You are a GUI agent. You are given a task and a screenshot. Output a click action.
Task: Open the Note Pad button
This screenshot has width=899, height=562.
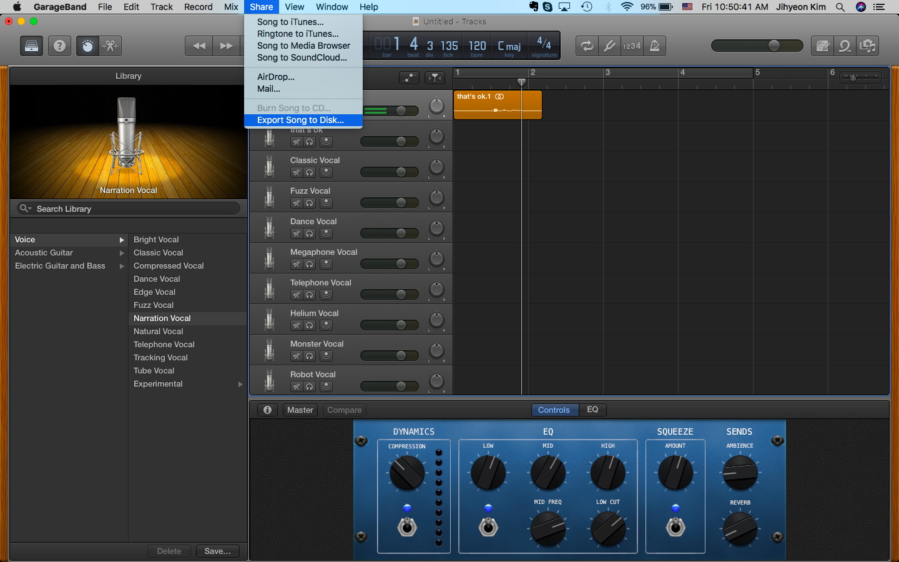click(x=823, y=46)
